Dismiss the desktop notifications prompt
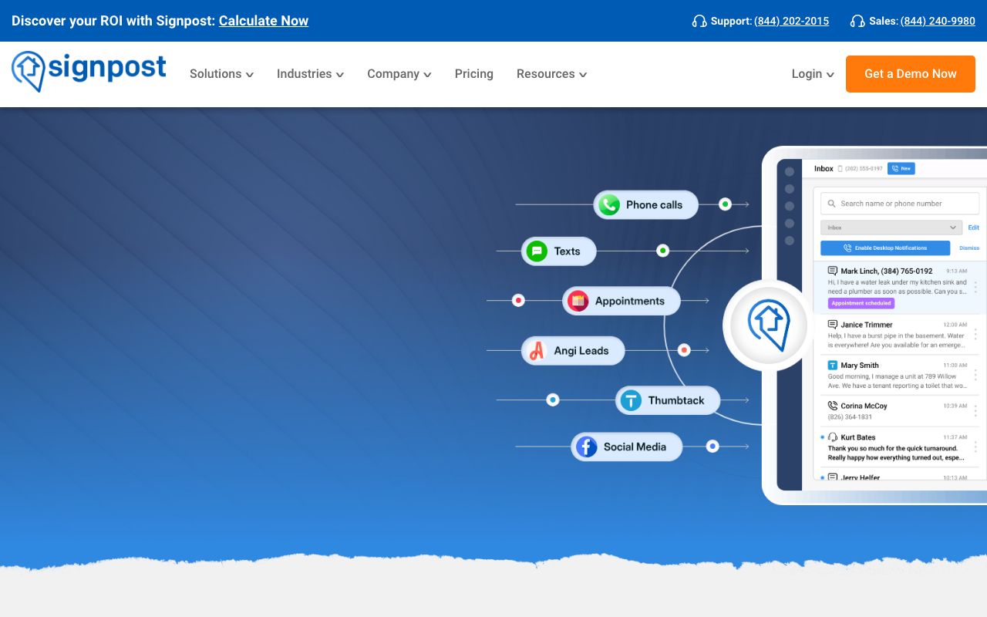Viewport: 987px width, 617px height. click(969, 248)
